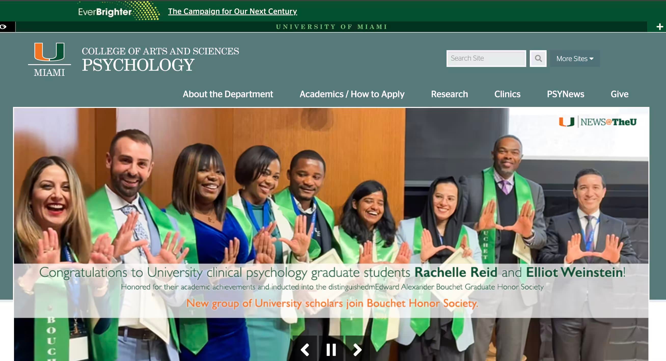666x361 pixels.
Task: Follow The Campaign for Our Next Century link
Action: click(x=232, y=11)
